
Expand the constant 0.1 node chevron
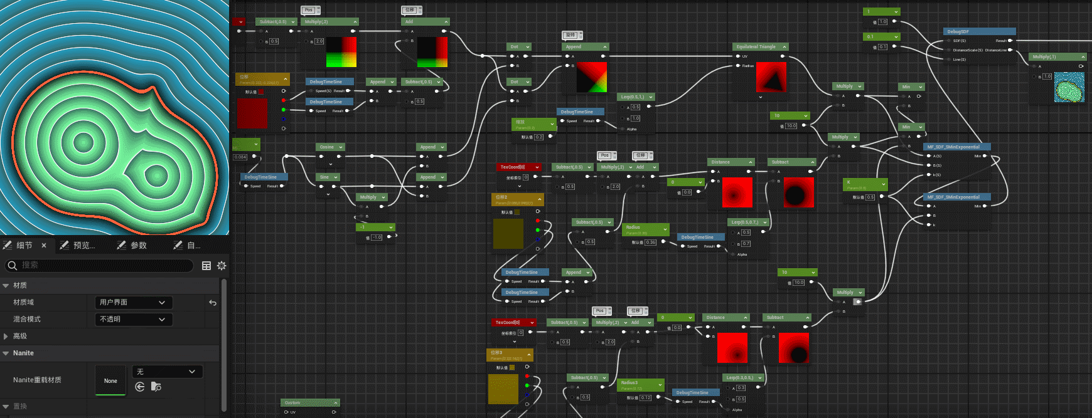click(896, 36)
